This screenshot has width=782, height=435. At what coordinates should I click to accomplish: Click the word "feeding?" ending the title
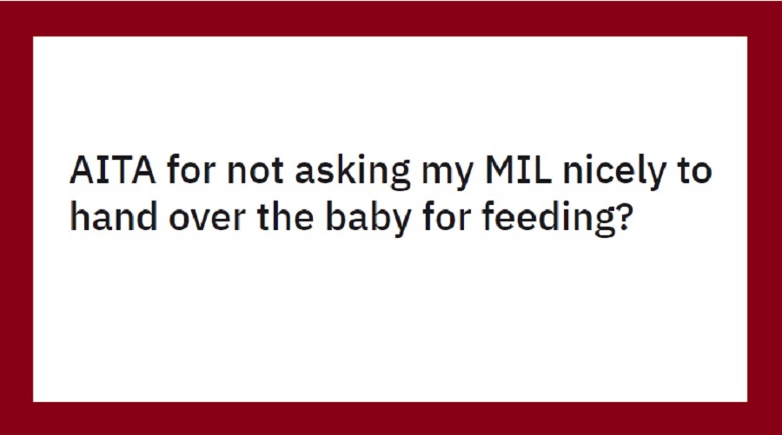click(x=558, y=218)
